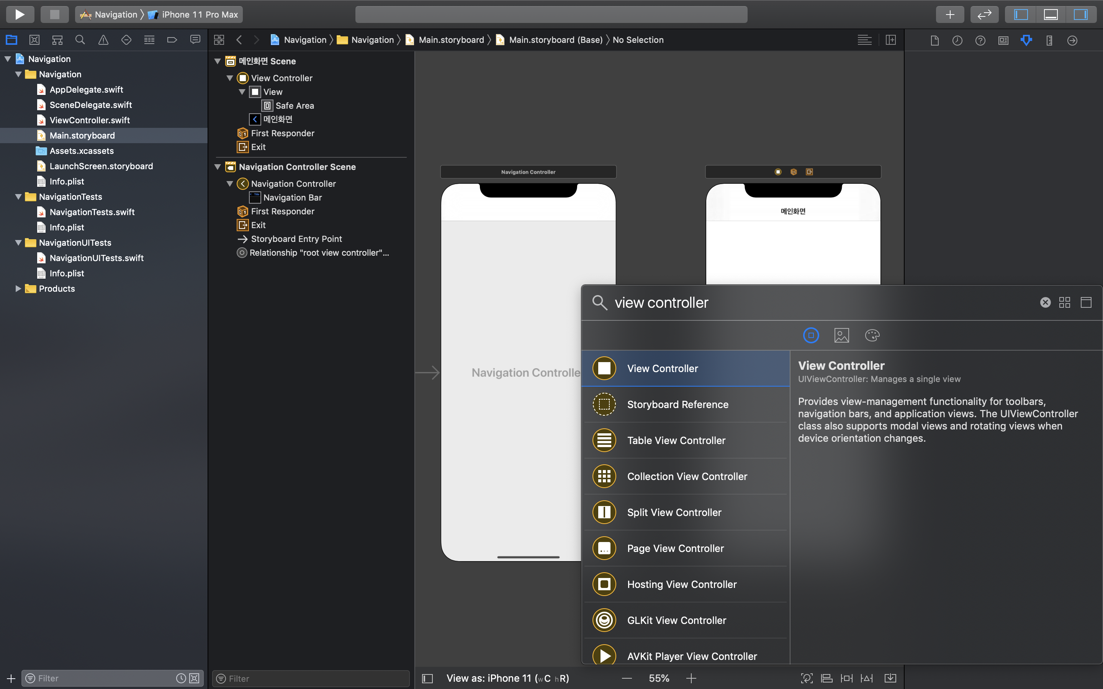Switch library to the Image tab
1103x689 pixels.
[841, 335]
